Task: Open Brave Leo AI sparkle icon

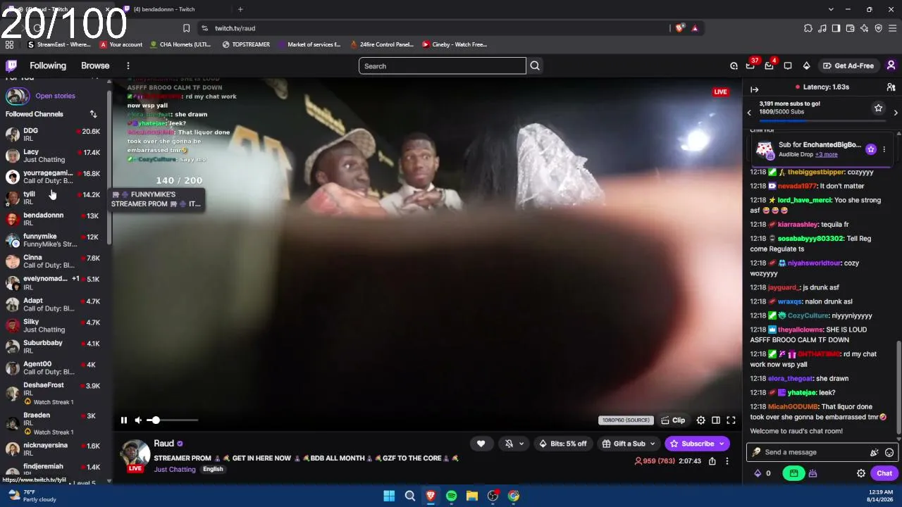Action: [864, 28]
